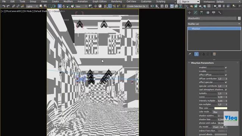The width and height of the screenshot is (242, 136).
Task: Click the Undo arrow icon
Action: pyautogui.click(x=4, y=6)
